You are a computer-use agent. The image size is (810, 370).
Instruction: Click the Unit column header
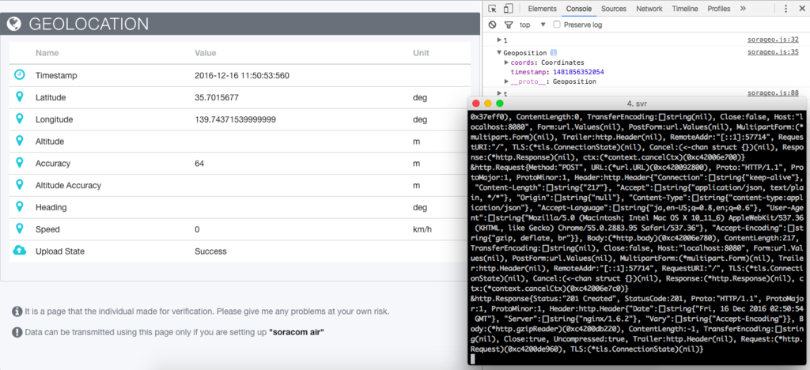pyautogui.click(x=421, y=53)
